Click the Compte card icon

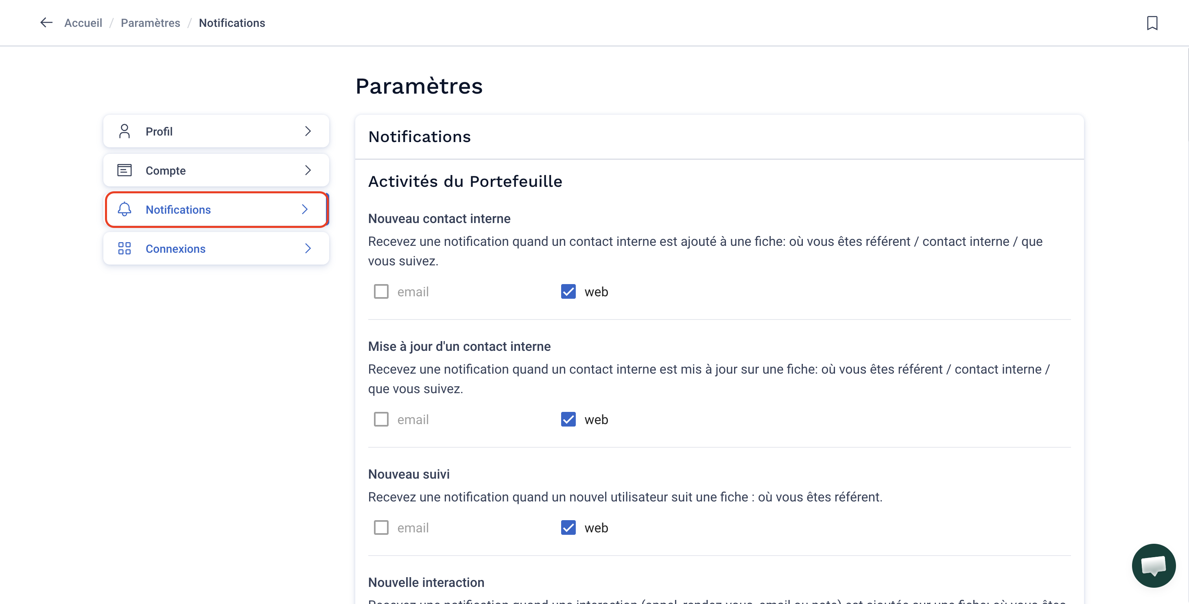click(124, 171)
